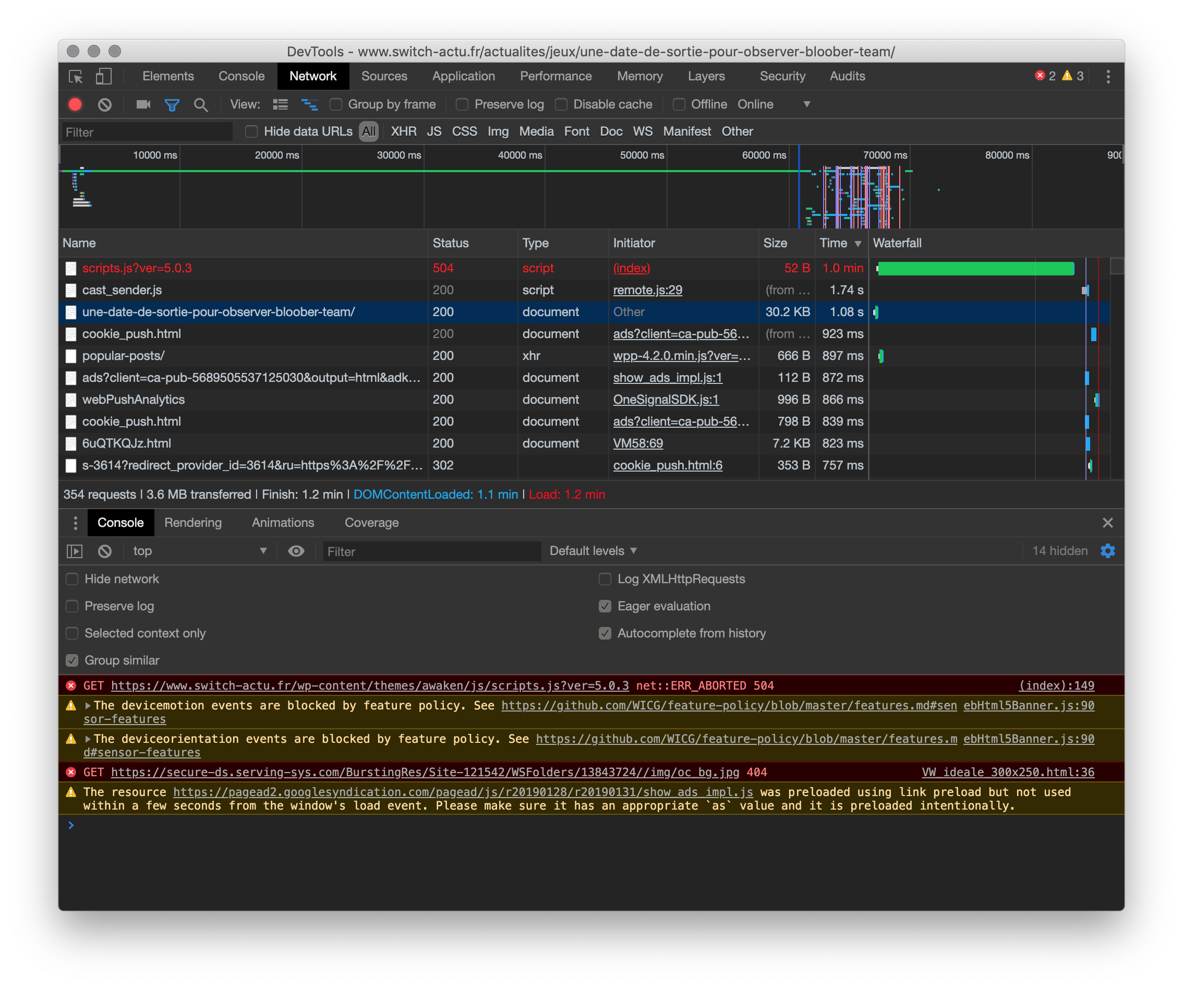The height and width of the screenshot is (988, 1183).
Task: Filter requests by XHR type
Action: click(403, 132)
